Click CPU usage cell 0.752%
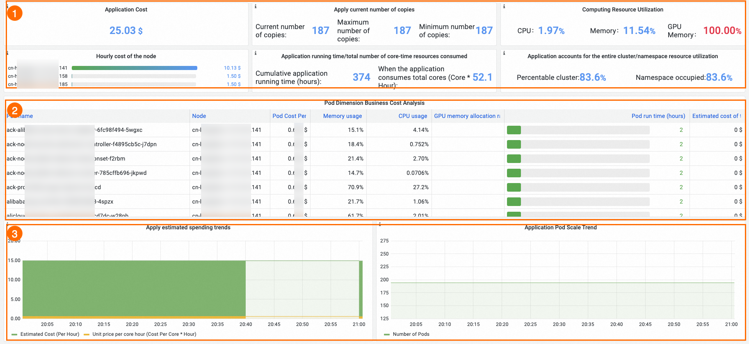This screenshot has height=344, width=749. pos(419,144)
